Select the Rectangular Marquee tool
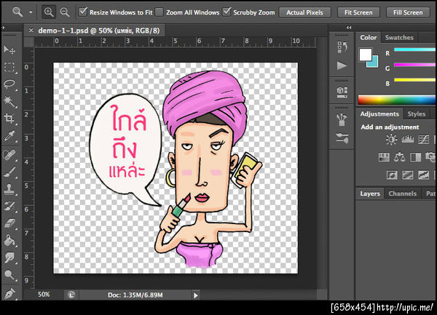This screenshot has height=315, width=437. pos(9,67)
